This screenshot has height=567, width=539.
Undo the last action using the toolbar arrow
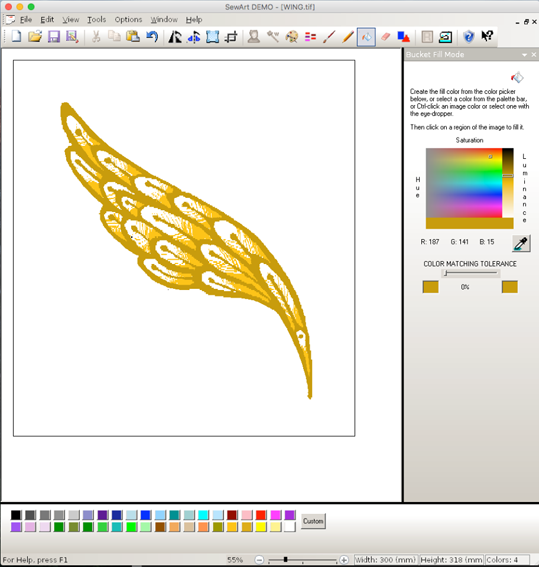point(152,37)
